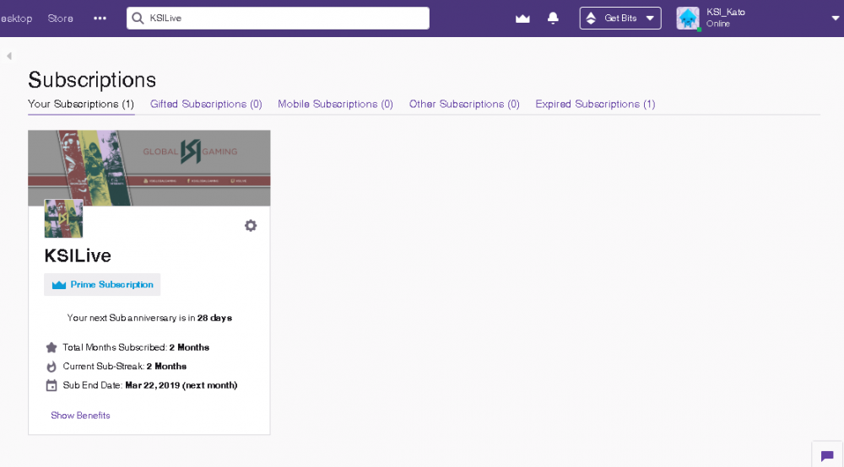Open the KSILive channel name
Screen dimensions: 844x467
78,255
